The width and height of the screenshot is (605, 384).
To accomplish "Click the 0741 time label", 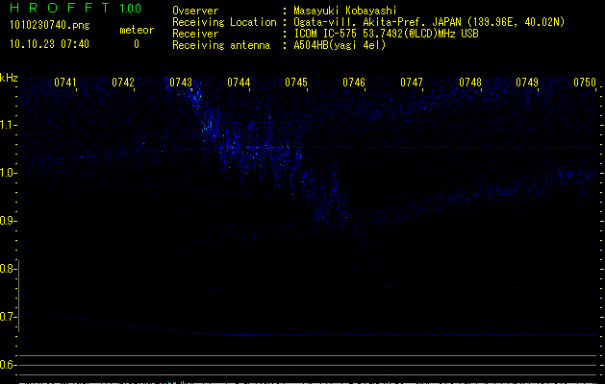I will click(64, 83).
